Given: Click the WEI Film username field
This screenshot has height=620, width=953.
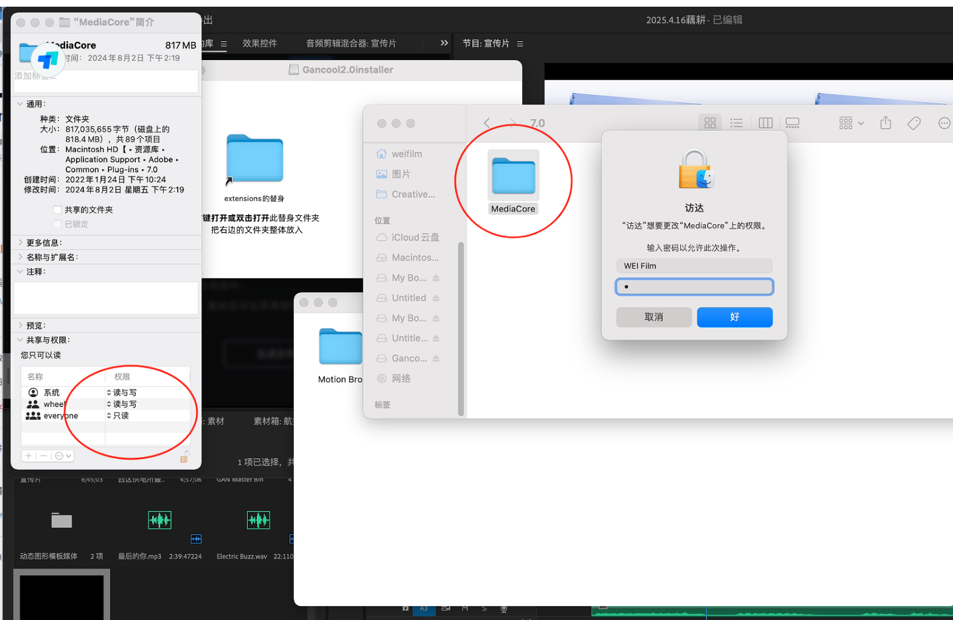Looking at the screenshot, I should (x=694, y=266).
